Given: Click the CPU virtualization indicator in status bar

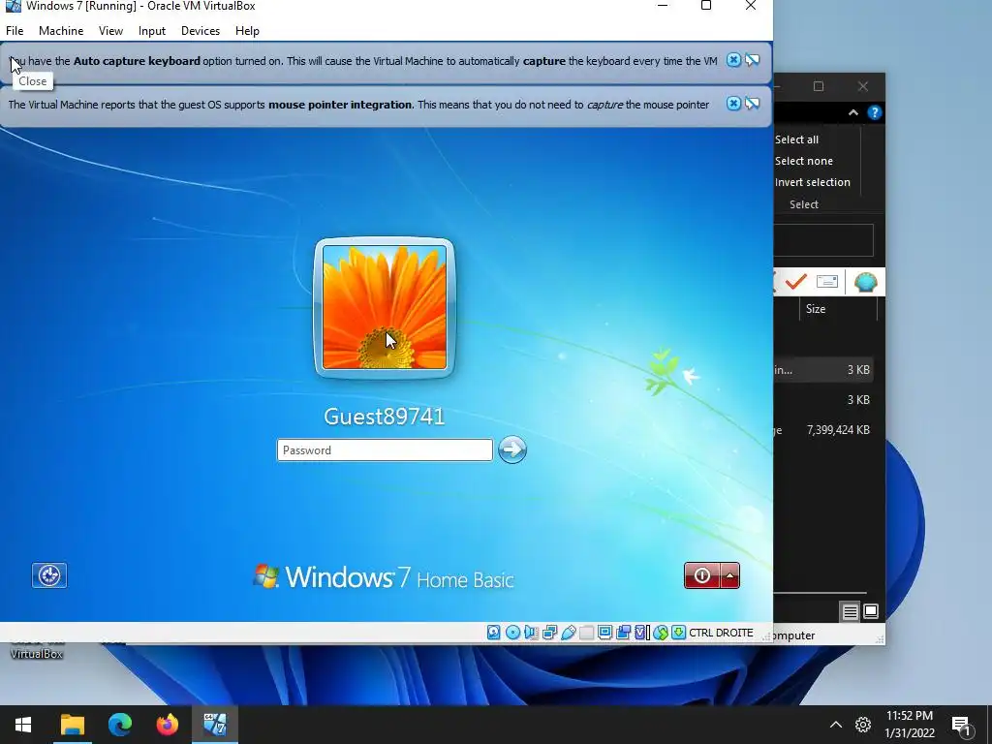Looking at the screenshot, I should coord(642,633).
